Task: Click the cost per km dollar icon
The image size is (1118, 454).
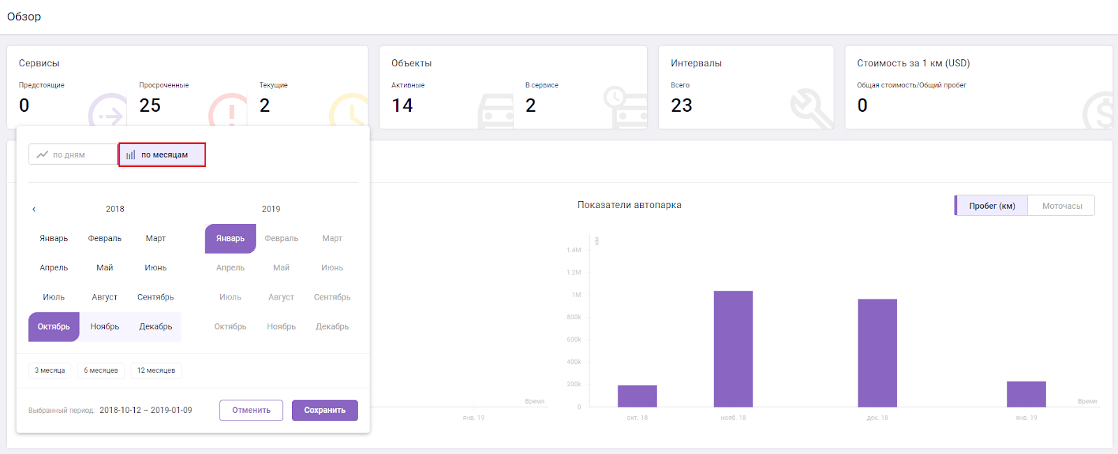Action: tap(1098, 112)
